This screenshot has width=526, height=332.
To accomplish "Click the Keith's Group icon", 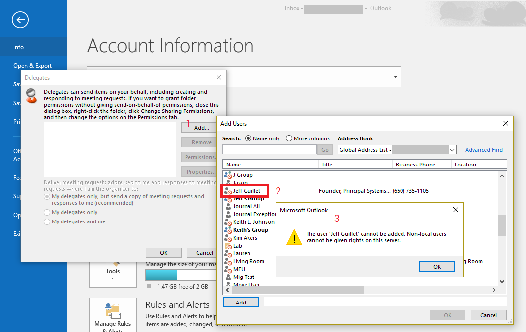I will (x=228, y=230).
